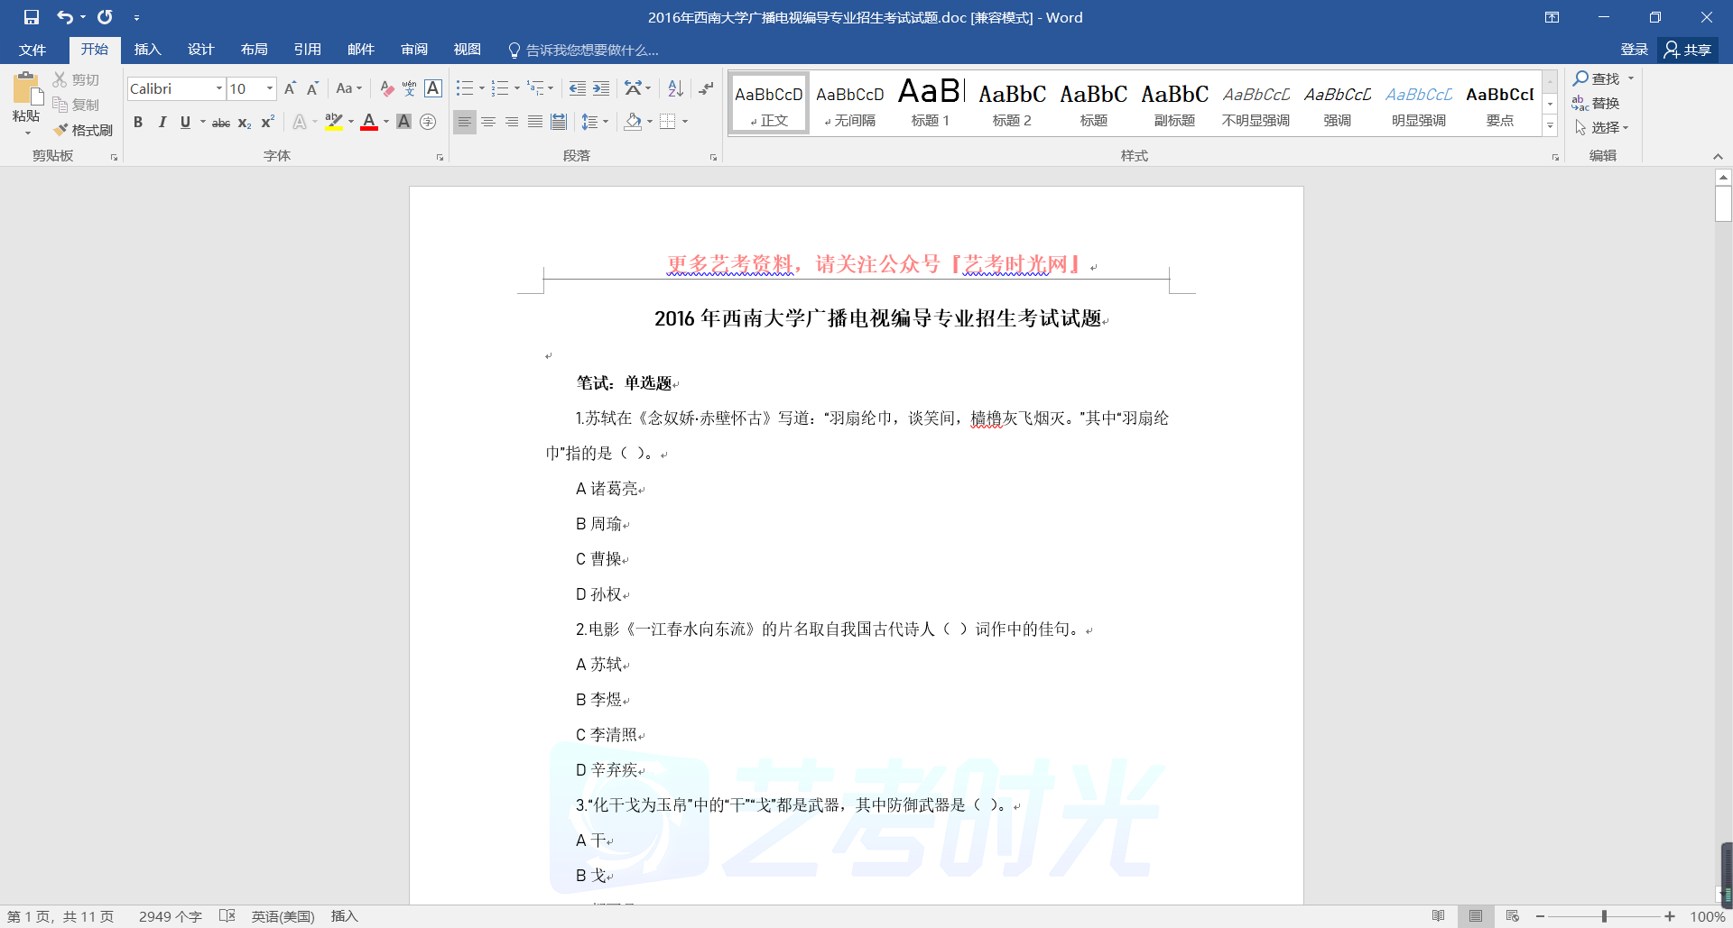Click the 告诉我您想要做什么 search box
Screen dimensions: 1733x928
click(591, 50)
